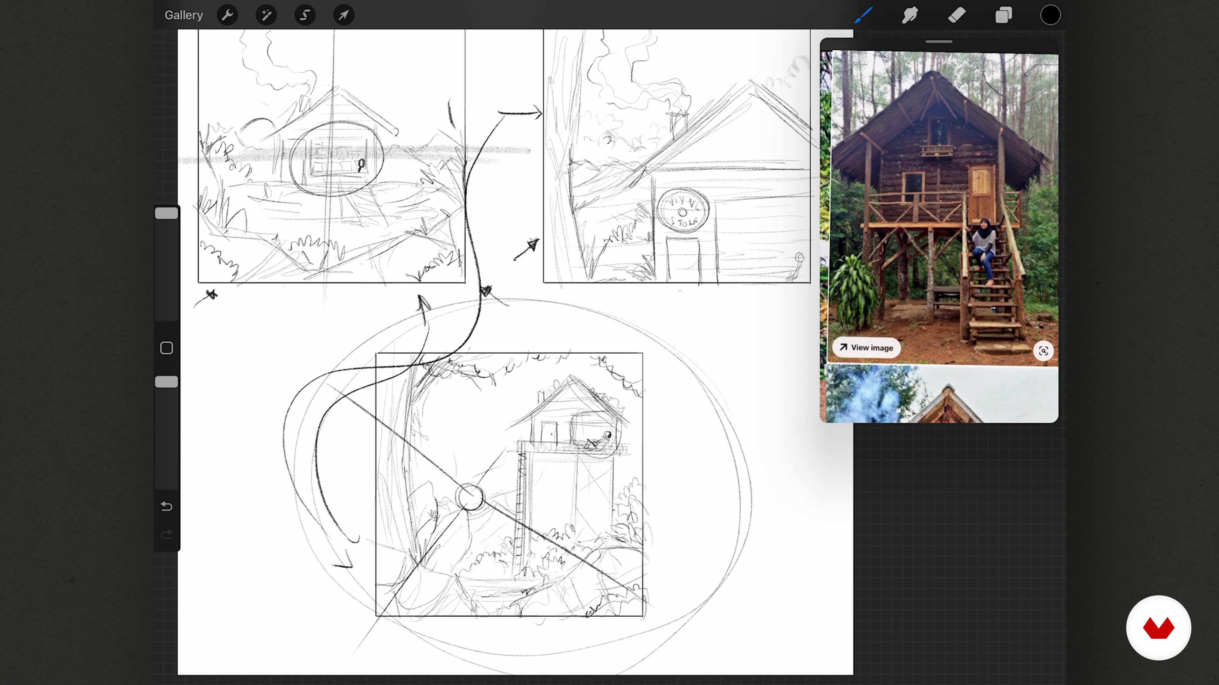Open the Adjustments magic wand menu
Image resolution: width=1219 pixels, height=685 pixels.
coord(266,15)
